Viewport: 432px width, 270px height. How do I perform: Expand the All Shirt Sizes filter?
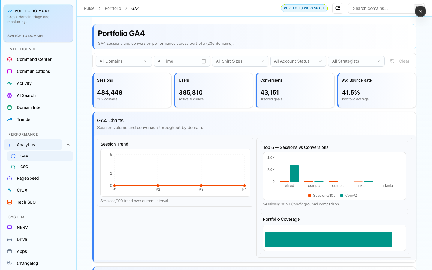240,61
